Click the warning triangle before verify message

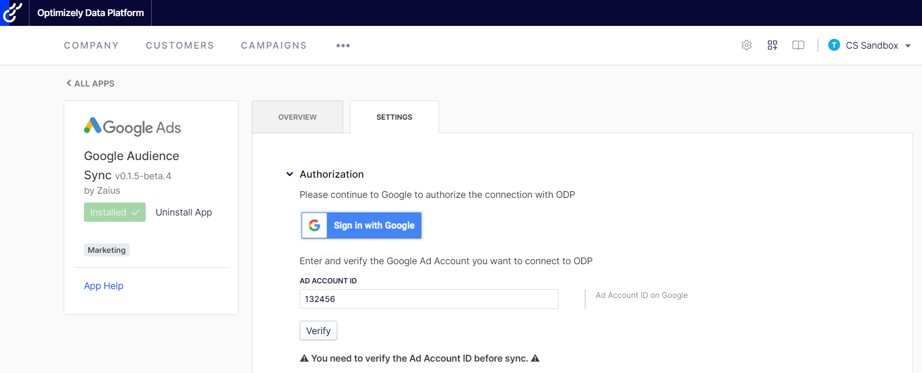coord(304,358)
